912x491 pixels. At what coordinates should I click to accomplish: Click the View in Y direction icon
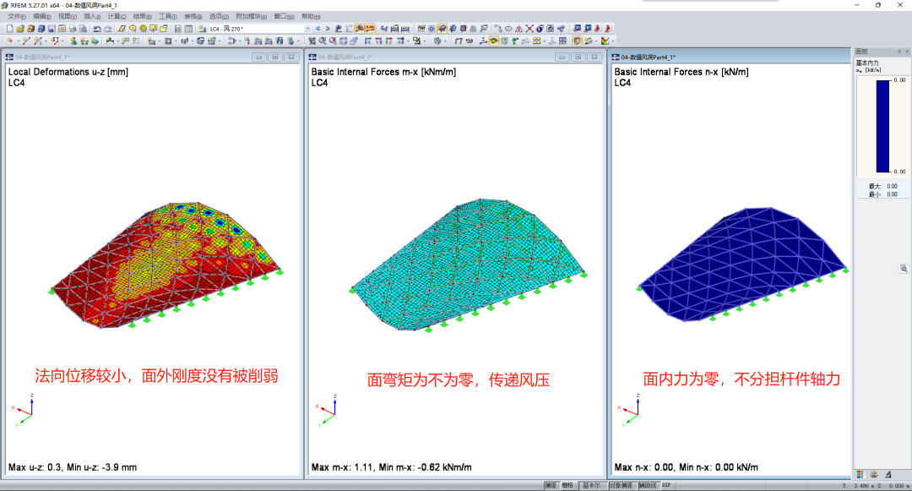[x=378, y=41]
